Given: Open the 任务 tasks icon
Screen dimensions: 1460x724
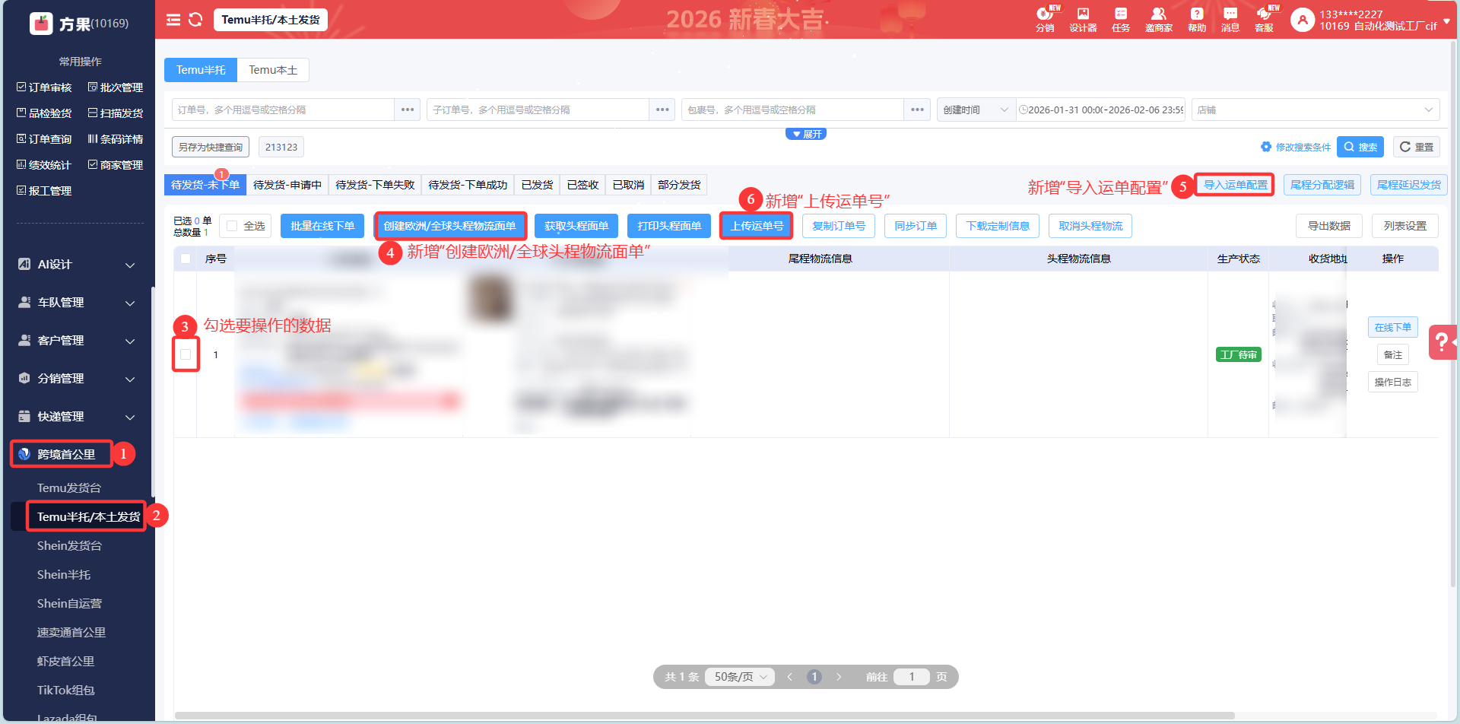Looking at the screenshot, I should pos(1121,19).
